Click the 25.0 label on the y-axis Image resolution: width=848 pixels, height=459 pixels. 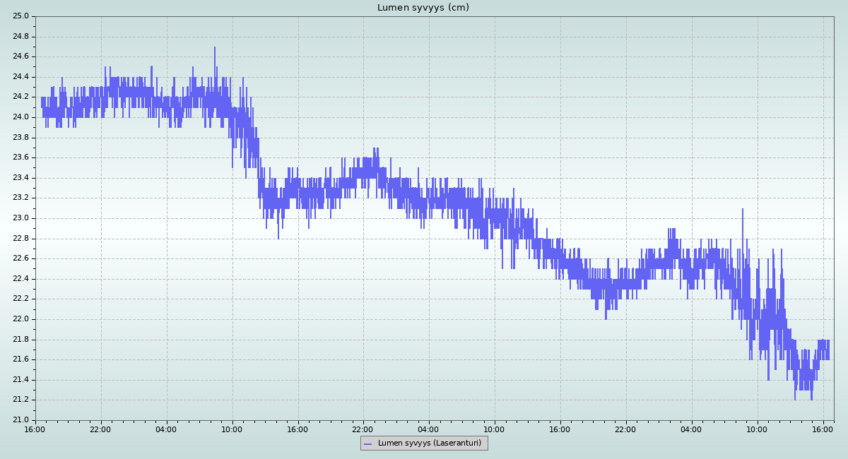tap(21, 16)
